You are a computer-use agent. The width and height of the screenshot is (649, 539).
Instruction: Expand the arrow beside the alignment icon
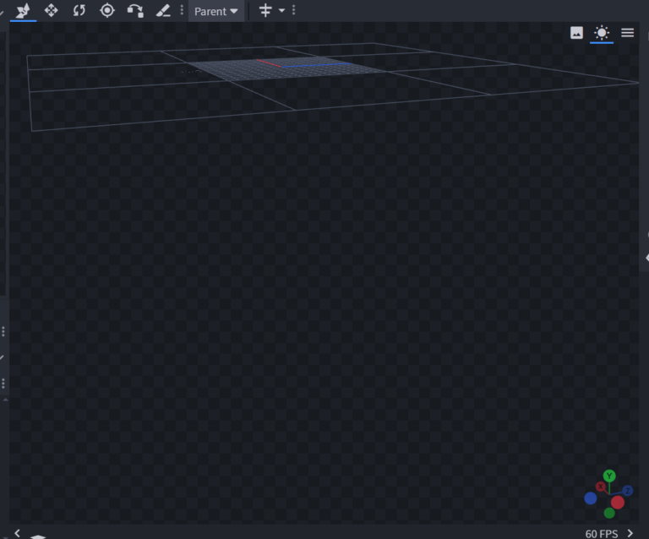point(282,10)
